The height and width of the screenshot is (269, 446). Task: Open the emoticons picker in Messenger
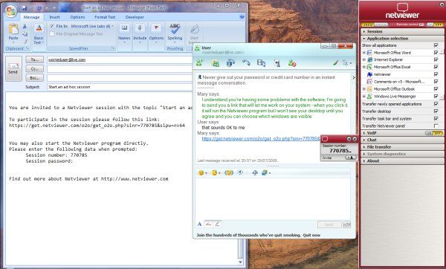pyautogui.click(x=202, y=172)
